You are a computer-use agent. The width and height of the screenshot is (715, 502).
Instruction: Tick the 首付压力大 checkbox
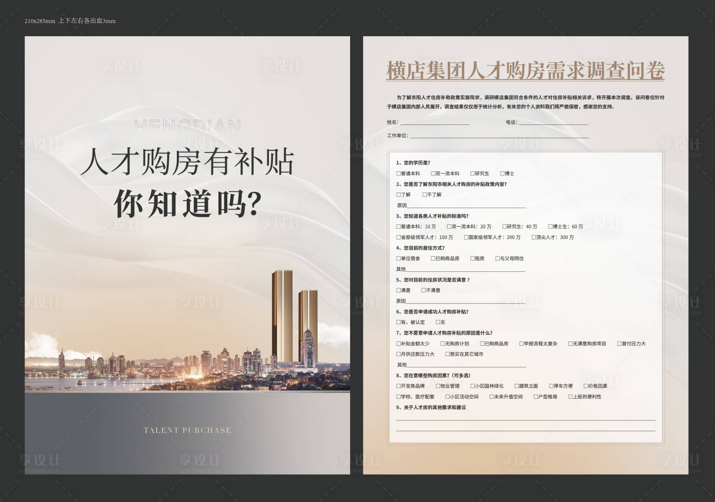click(x=620, y=343)
